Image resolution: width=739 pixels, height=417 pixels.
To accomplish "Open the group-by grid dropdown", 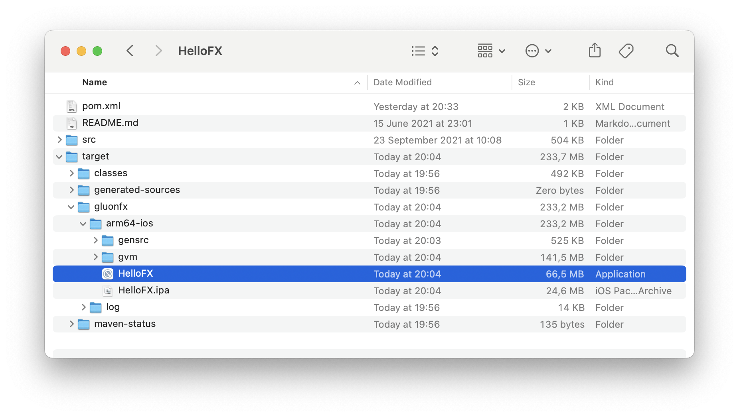I will (x=492, y=51).
